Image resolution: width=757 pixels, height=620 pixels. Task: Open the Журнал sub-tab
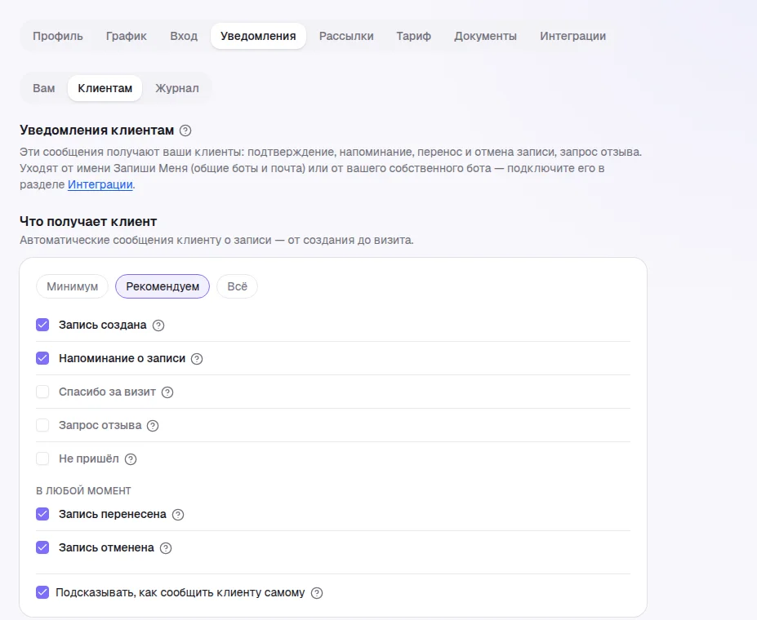[x=177, y=88]
